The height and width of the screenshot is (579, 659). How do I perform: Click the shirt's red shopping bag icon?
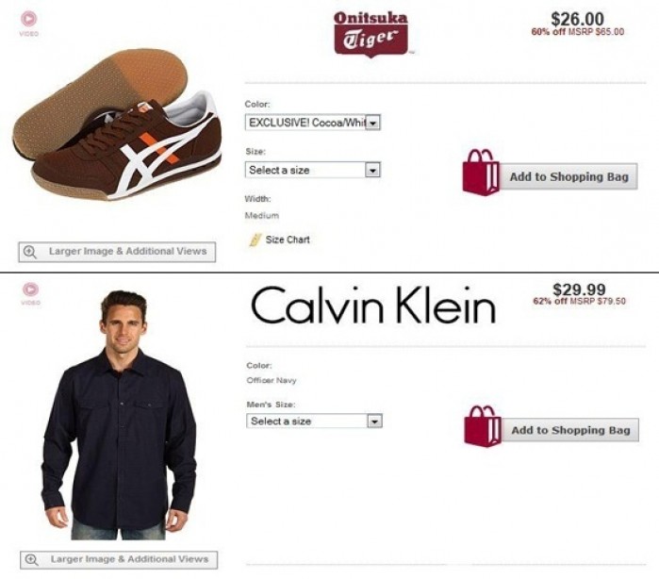coord(482,426)
